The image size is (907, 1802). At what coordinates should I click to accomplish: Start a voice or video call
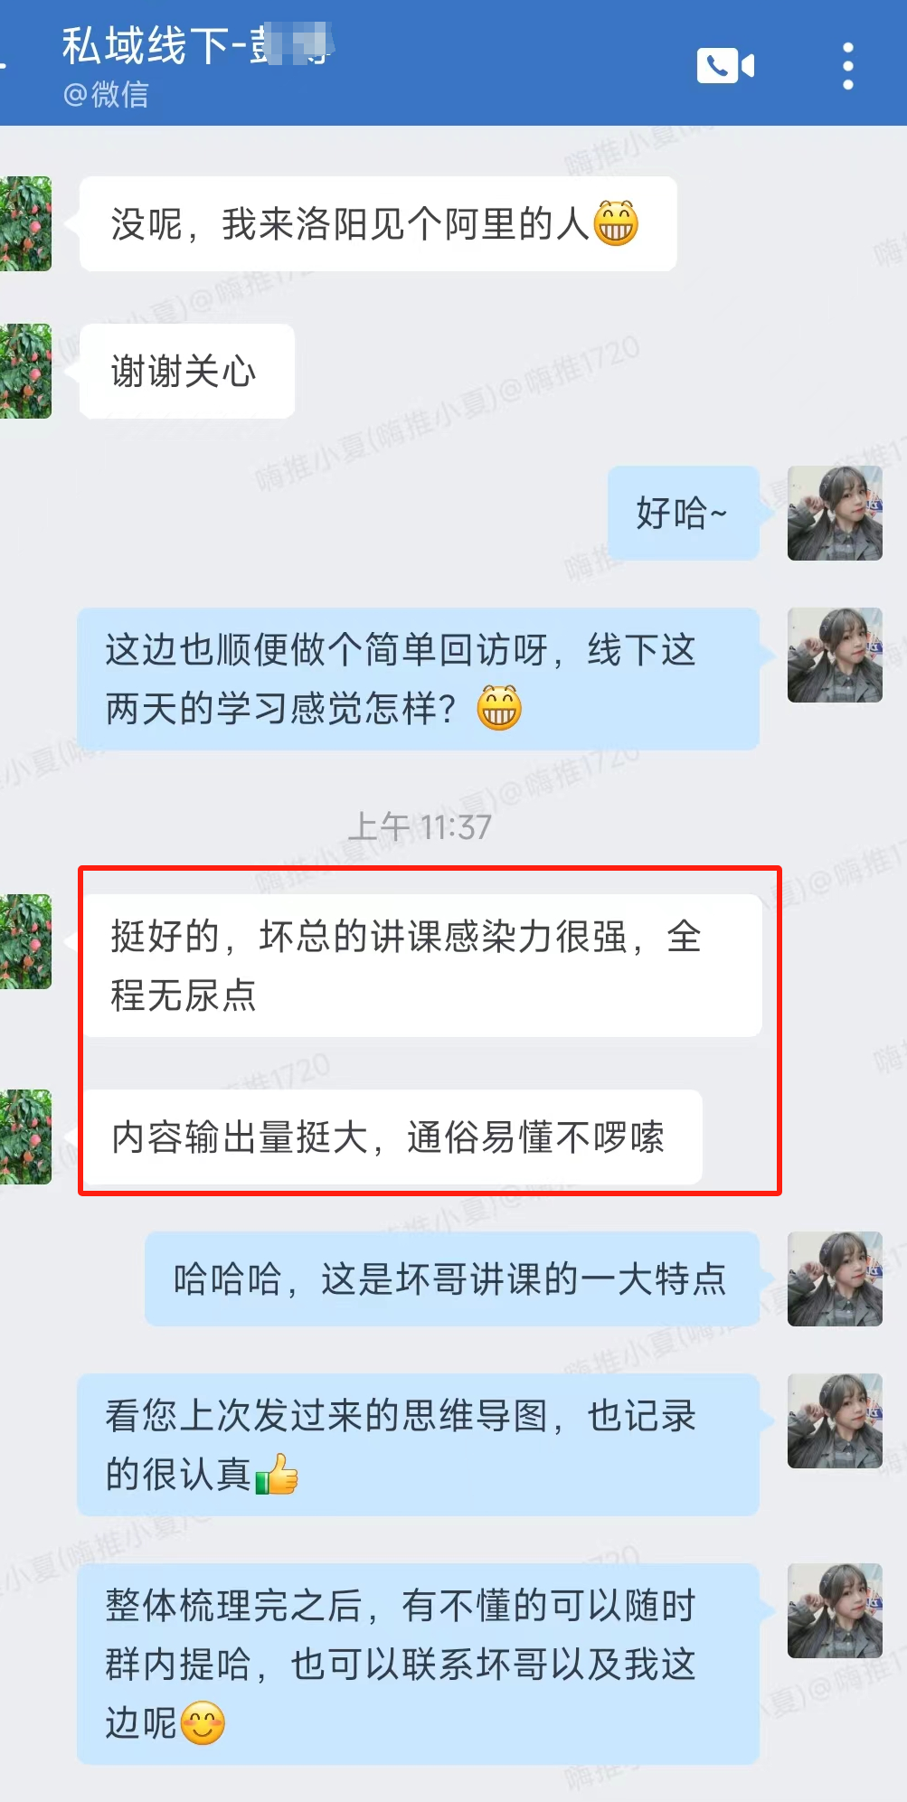point(725,65)
